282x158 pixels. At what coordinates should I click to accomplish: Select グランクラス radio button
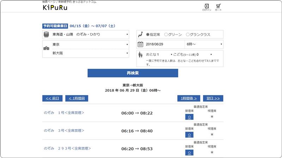[x=188, y=34]
